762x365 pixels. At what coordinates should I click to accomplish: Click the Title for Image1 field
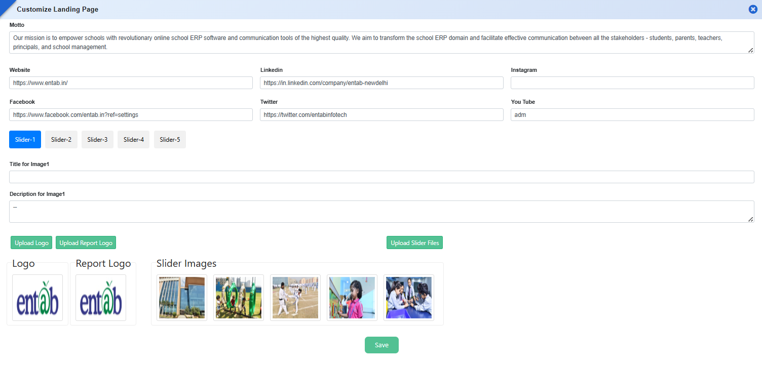point(382,177)
